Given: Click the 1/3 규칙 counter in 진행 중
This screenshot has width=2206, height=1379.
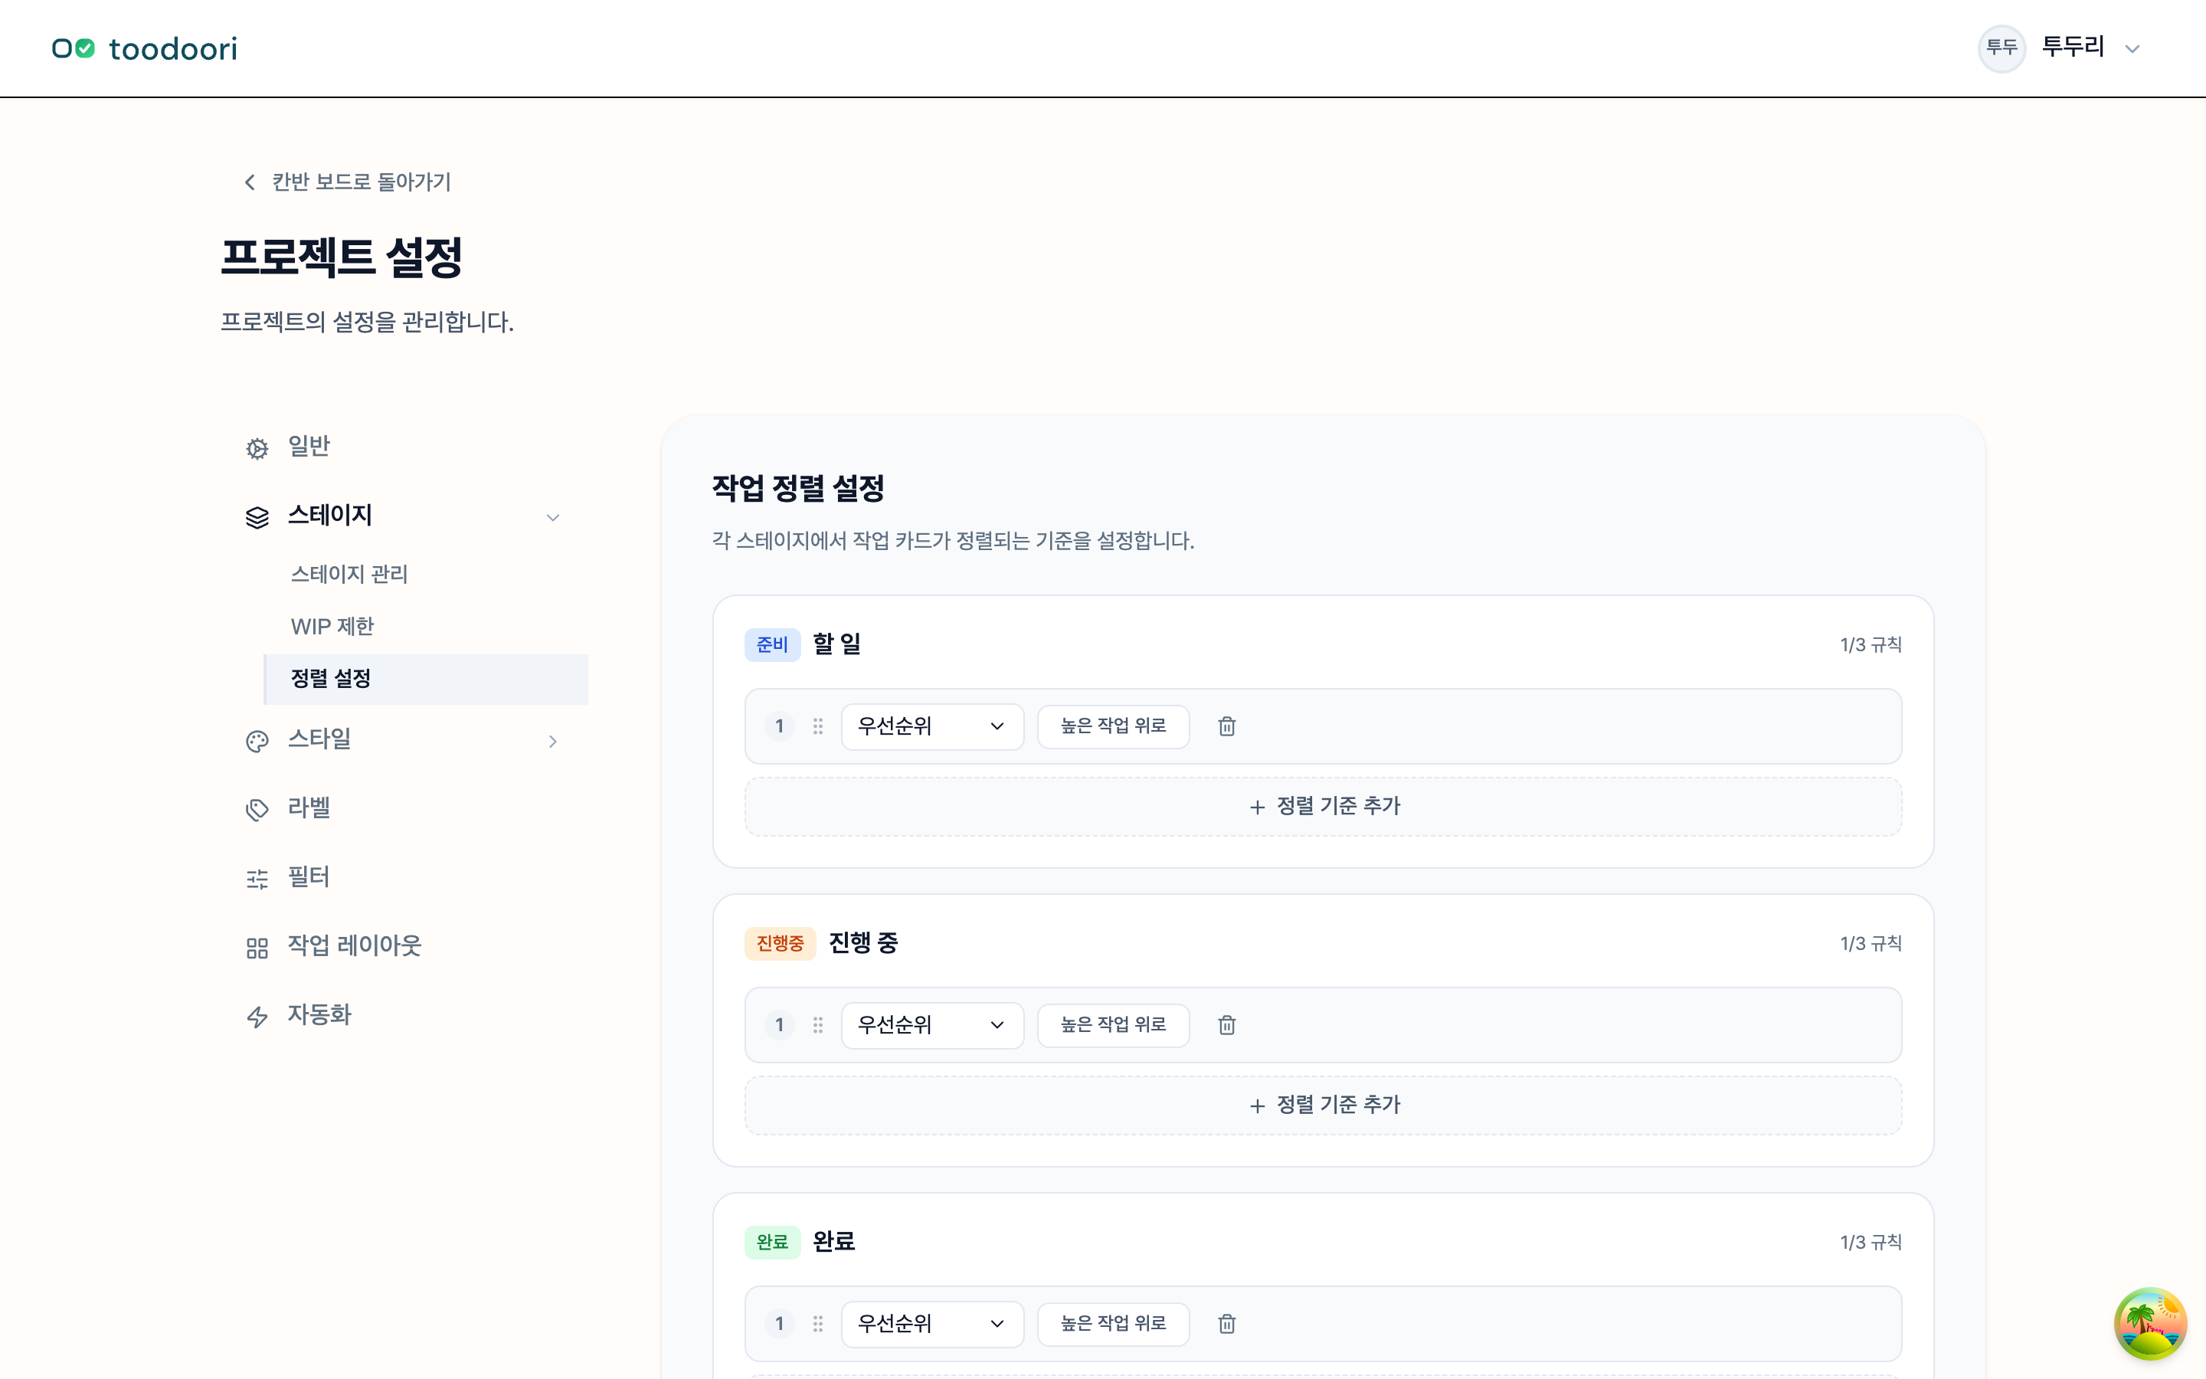Looking at the screenshot, I should [x=1871, y=944].
